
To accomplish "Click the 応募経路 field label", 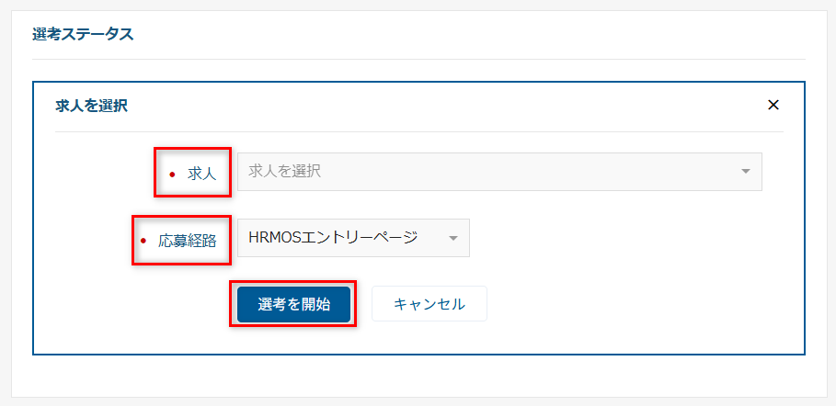I will coord(187,241).
